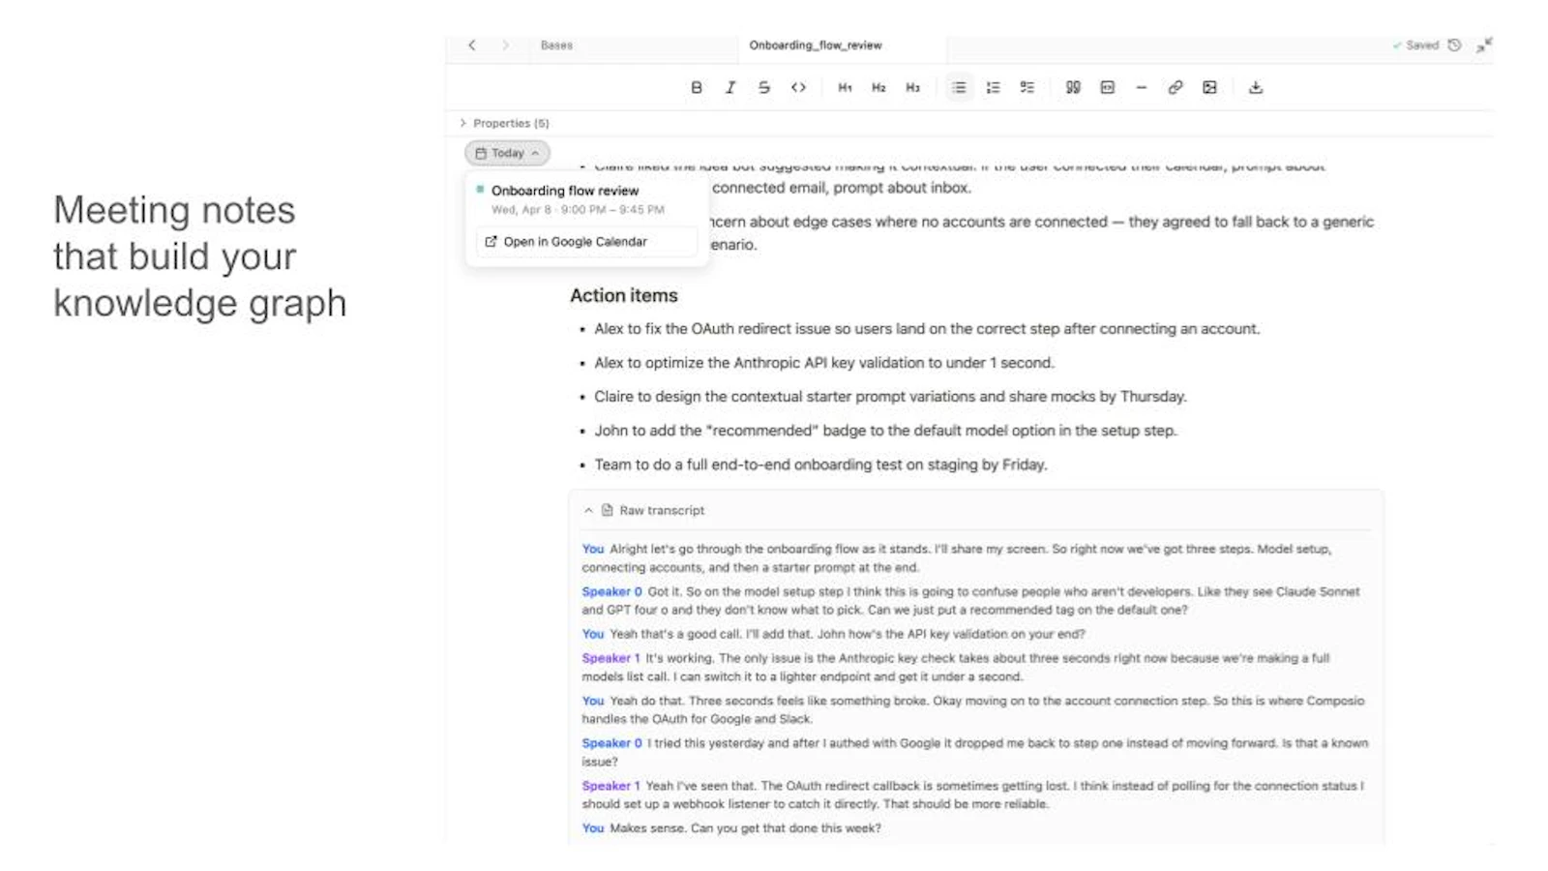Toggle bold formatting in the toolbar
Viewport: 1548px width, 871px height.
point(696,87)
